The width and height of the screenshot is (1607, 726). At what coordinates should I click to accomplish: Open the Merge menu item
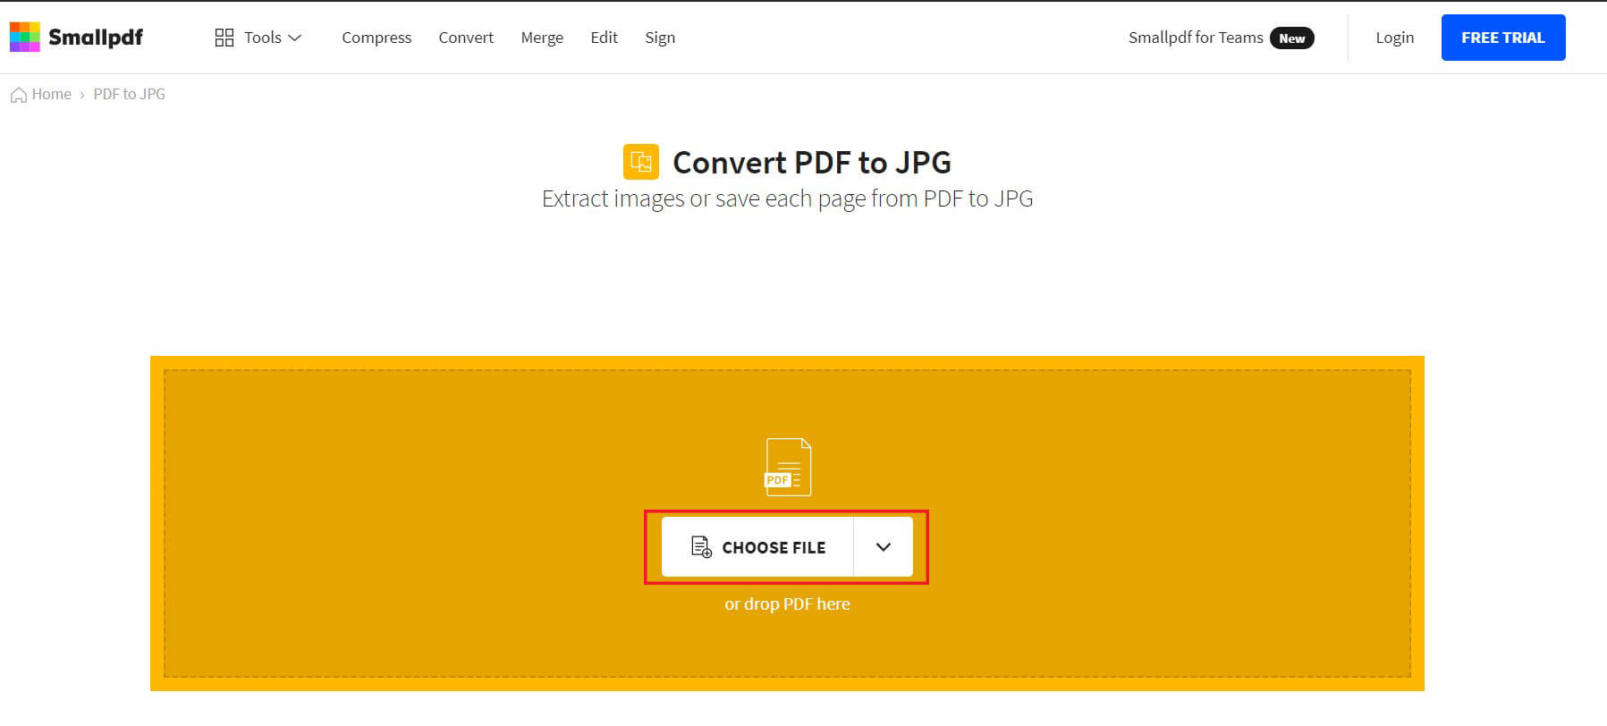542,38
